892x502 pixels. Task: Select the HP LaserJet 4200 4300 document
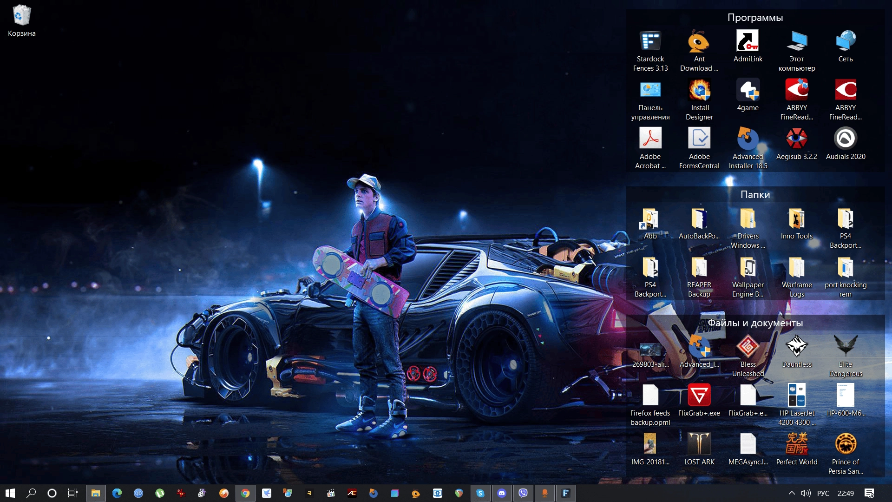pyautogui.click(x=797, y=405)
